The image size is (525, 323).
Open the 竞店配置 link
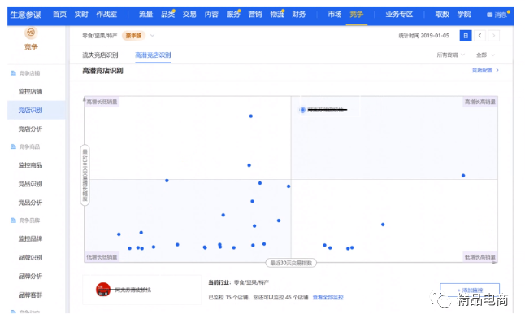(x=485, y=70)
